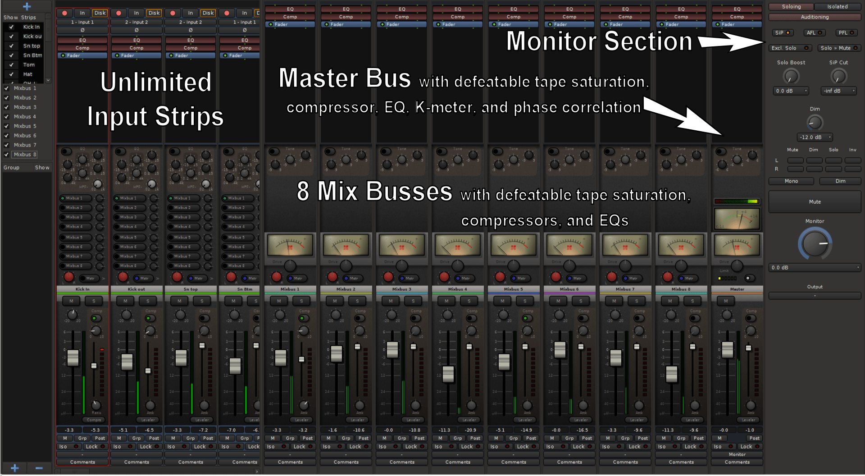Open the Solo Boost level dropdown

pyautogui.click(x=791, y=91)
